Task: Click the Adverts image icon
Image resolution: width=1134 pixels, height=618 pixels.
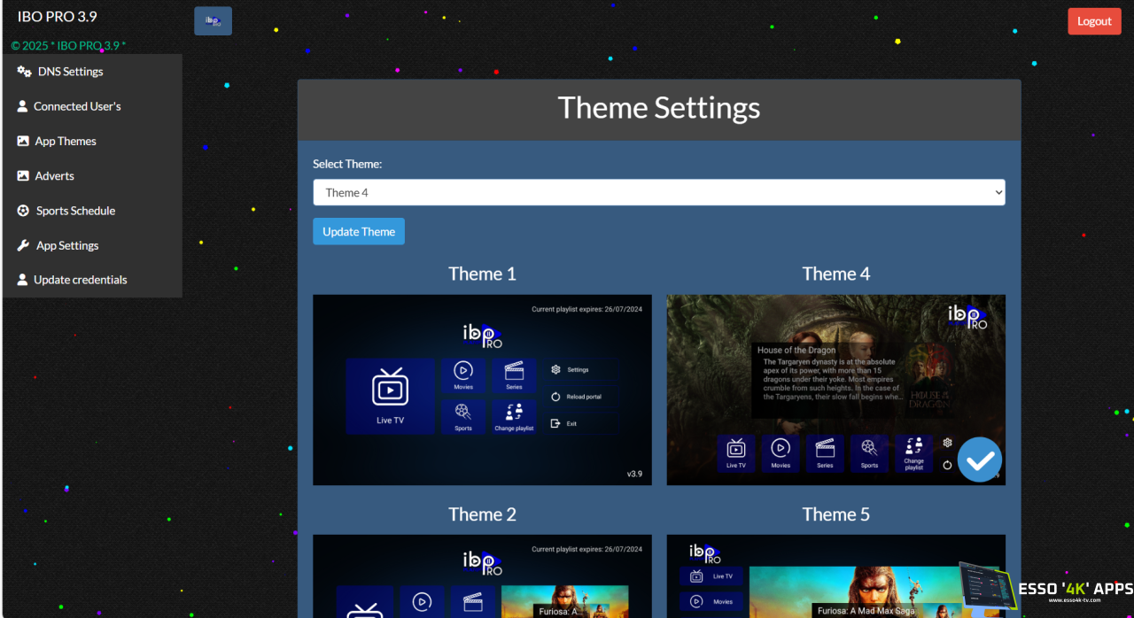Action: [23, 176]
